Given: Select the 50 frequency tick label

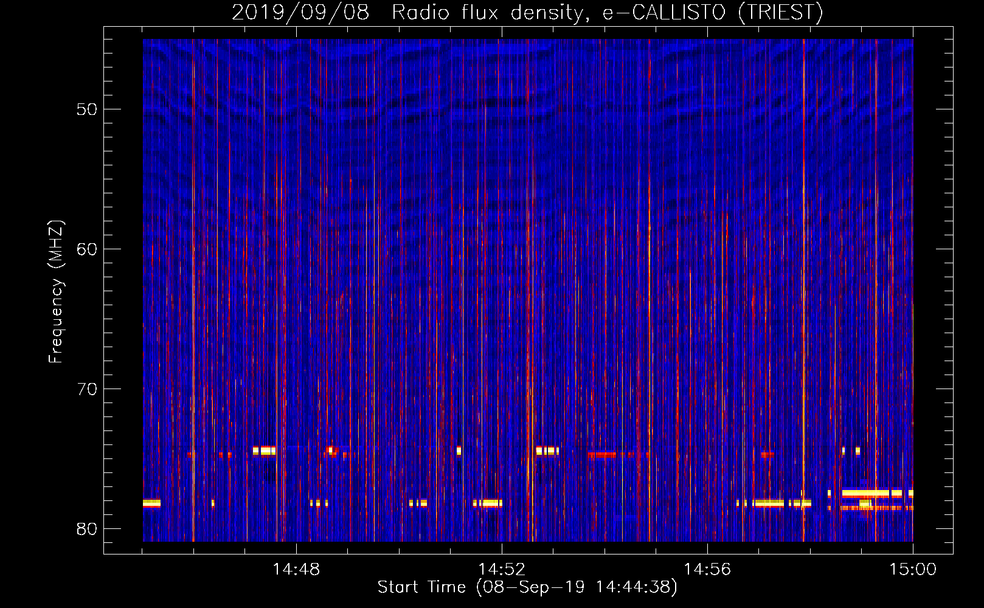Looking at the screenshot, I should pyautogui.click(x=87, y=109).
